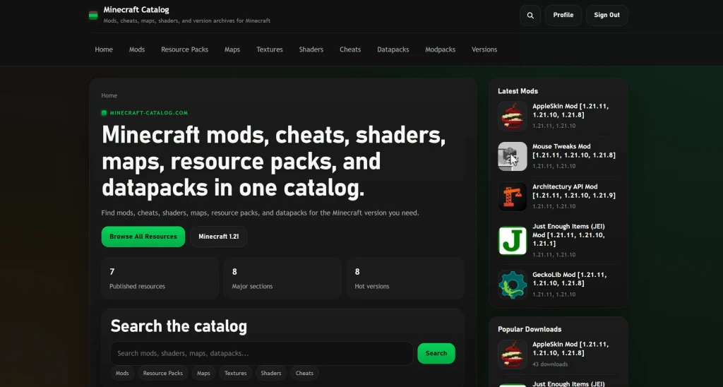Click the Minecraft Catalog green logo icon
This screenshot has width=723, height=387.
(93, 16)
